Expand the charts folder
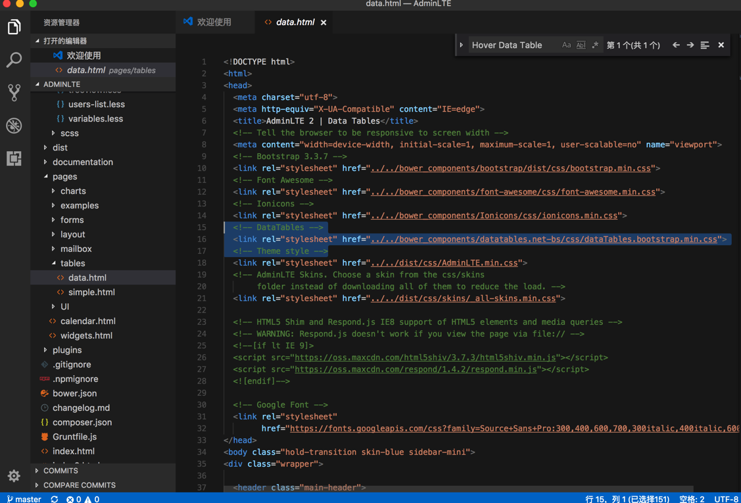Image resolution: width=741 pixels, height=503 pixels. click(72, 191)
